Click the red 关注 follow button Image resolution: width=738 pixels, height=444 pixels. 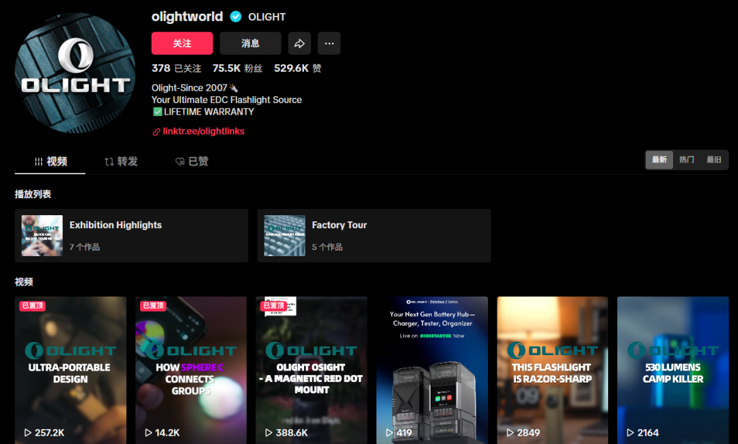182,43
